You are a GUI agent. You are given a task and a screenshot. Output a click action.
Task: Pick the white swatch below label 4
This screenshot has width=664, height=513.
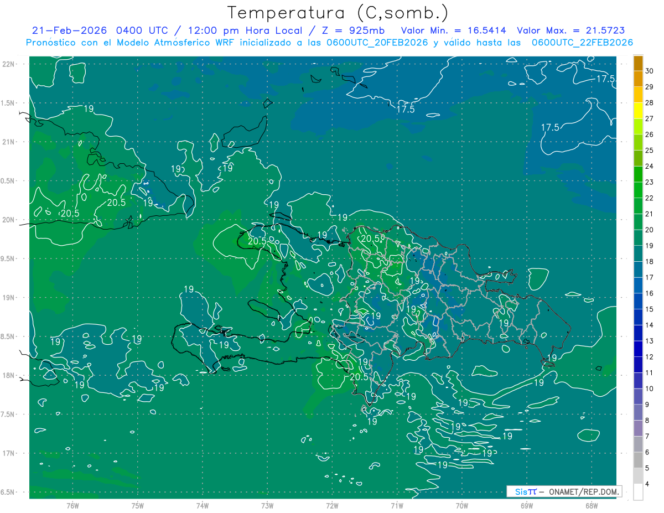tap(638, 491)
